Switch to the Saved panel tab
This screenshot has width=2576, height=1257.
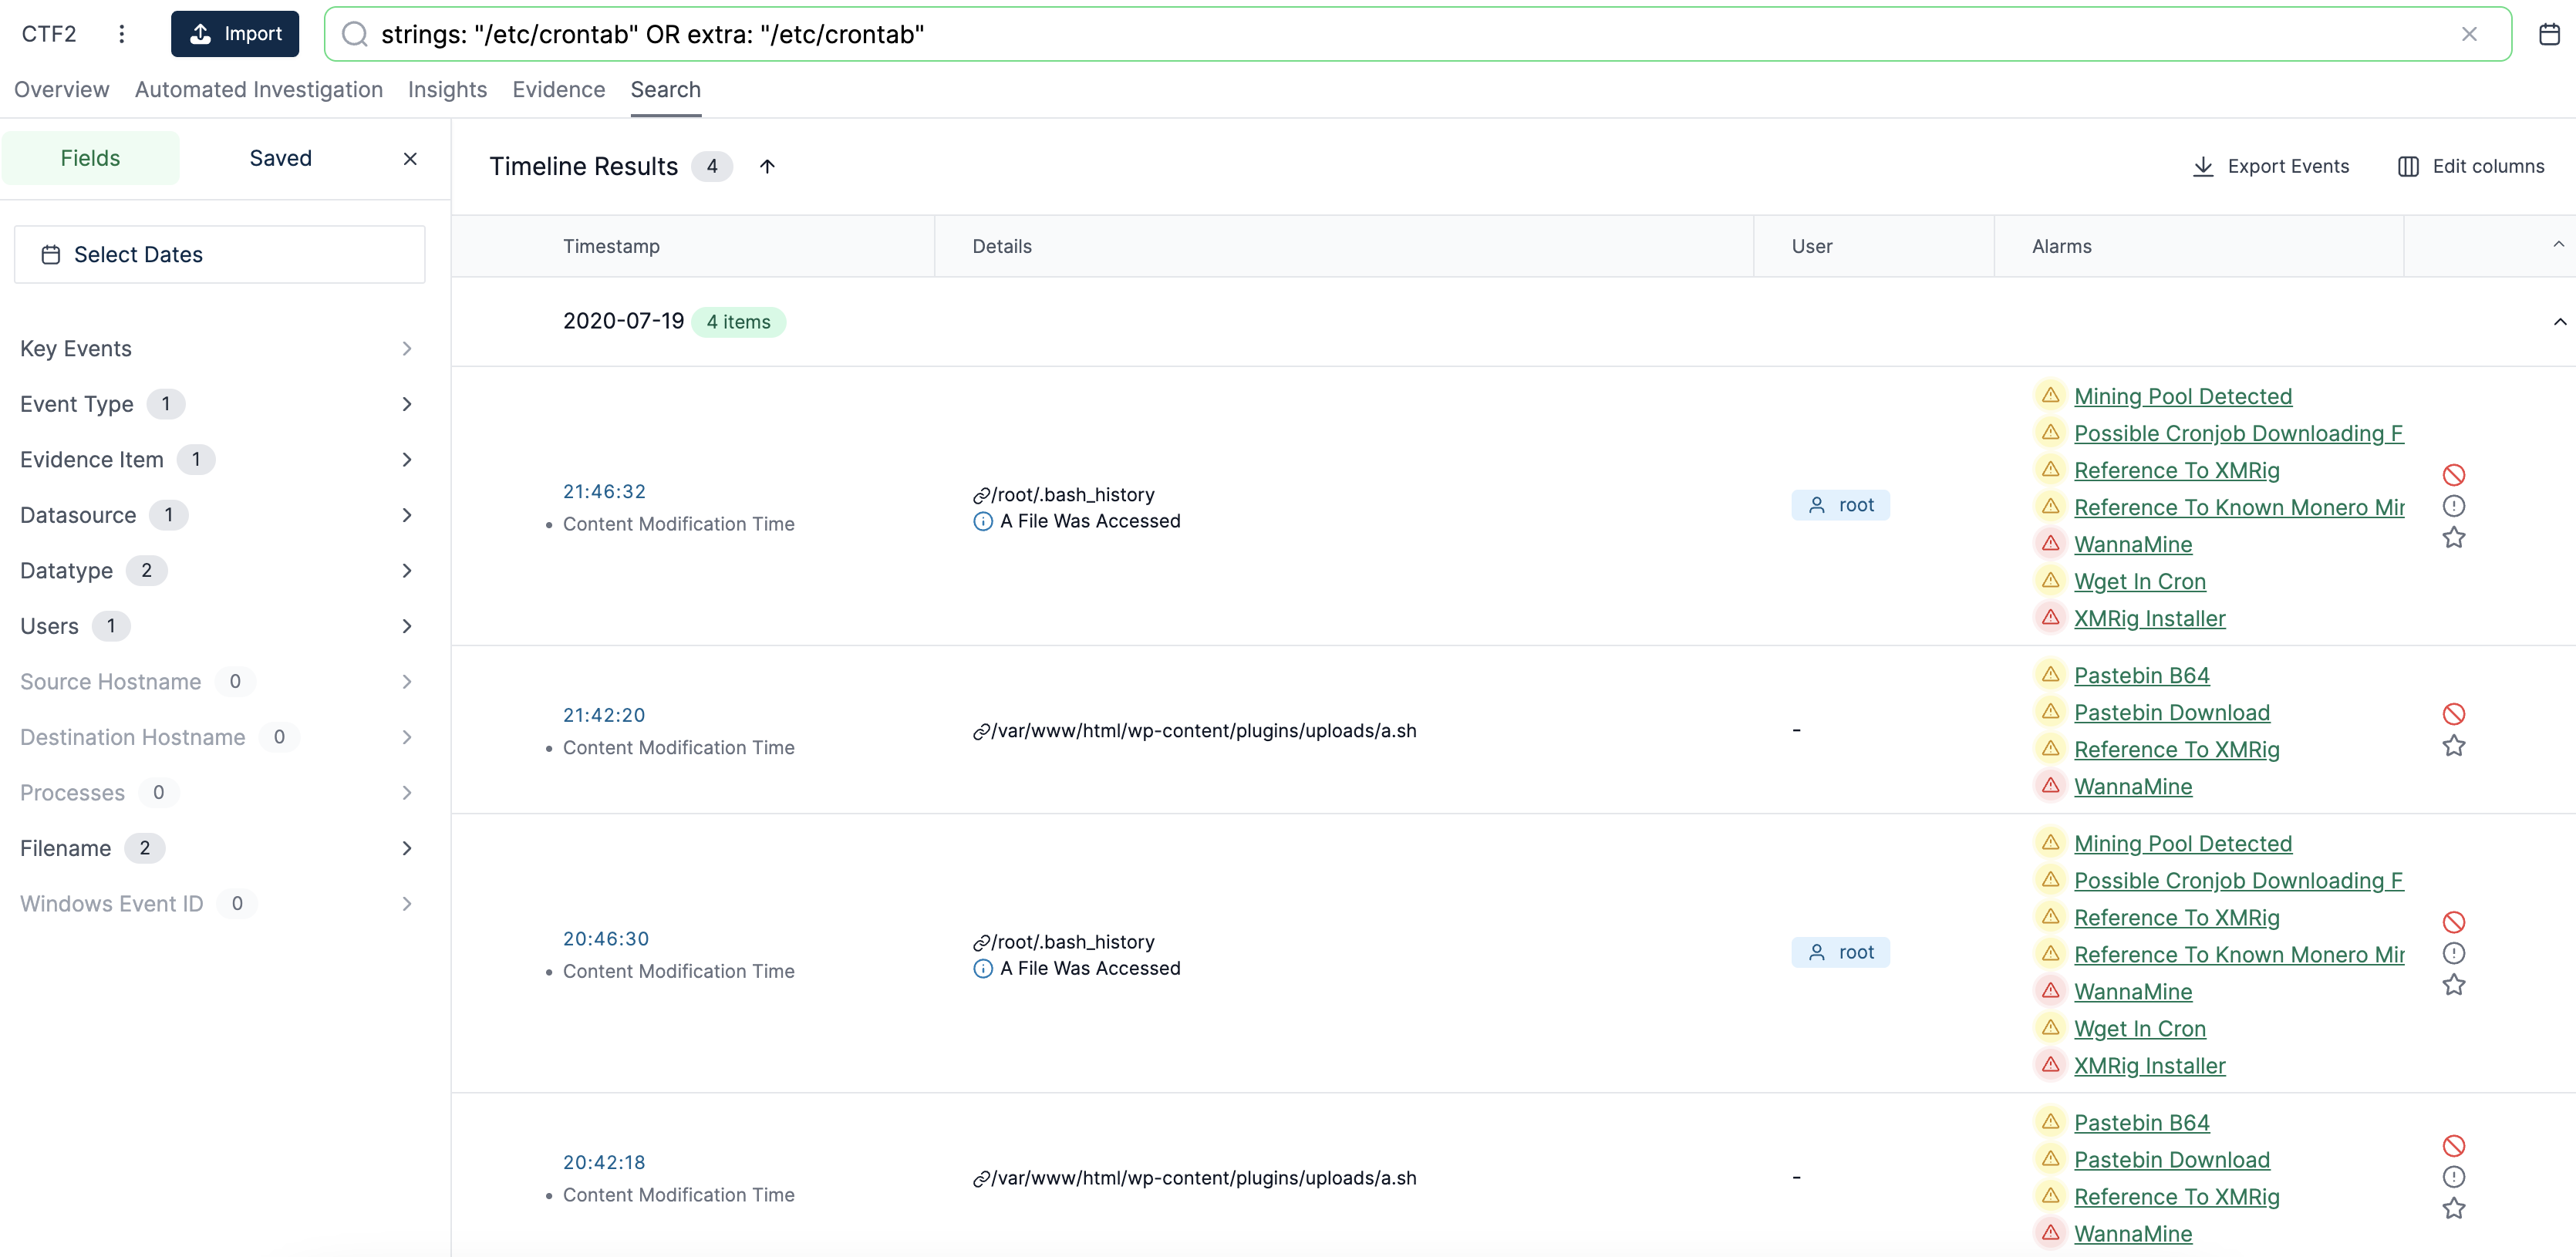(x=281, y=158)
